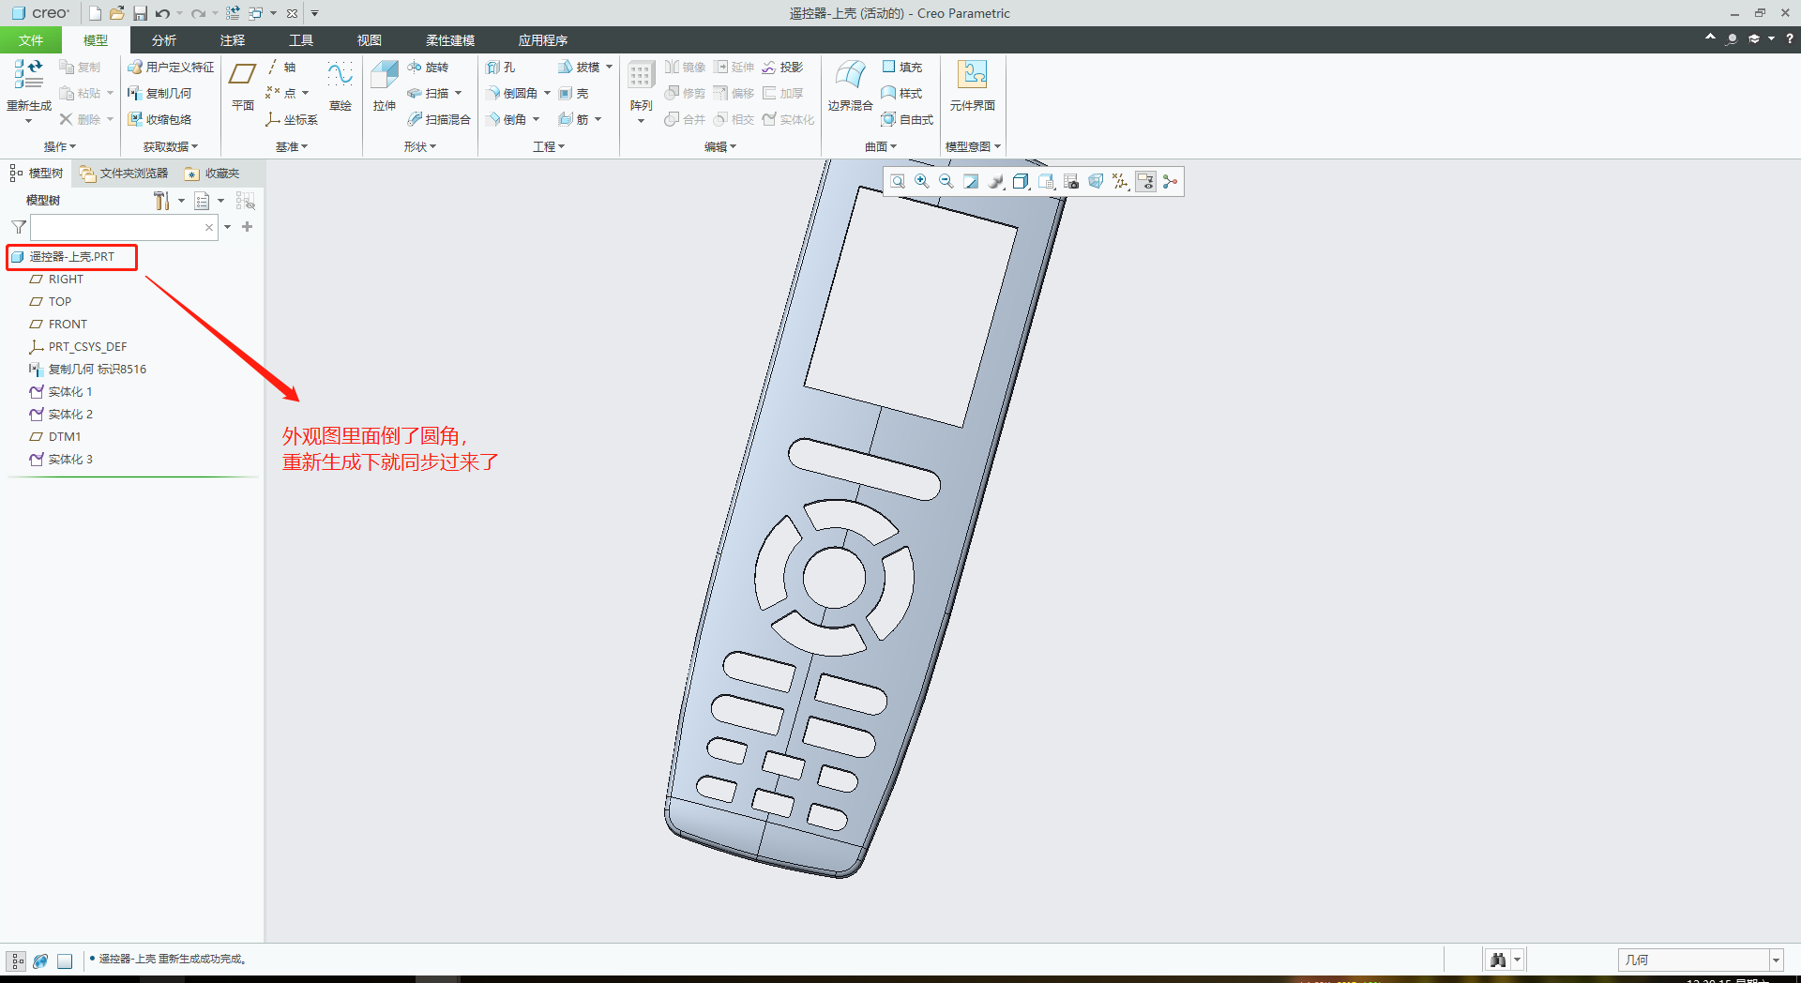Image resolution: width=1801 pixels, height=983 pixels.
Task: Switch to the View (视图) tab
Action: [x=370, y=40]
